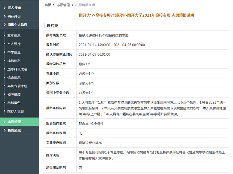233x174 pixels.
Task: Collapse the 填报个人信息 chevron arrow
Action: (5, 25)
